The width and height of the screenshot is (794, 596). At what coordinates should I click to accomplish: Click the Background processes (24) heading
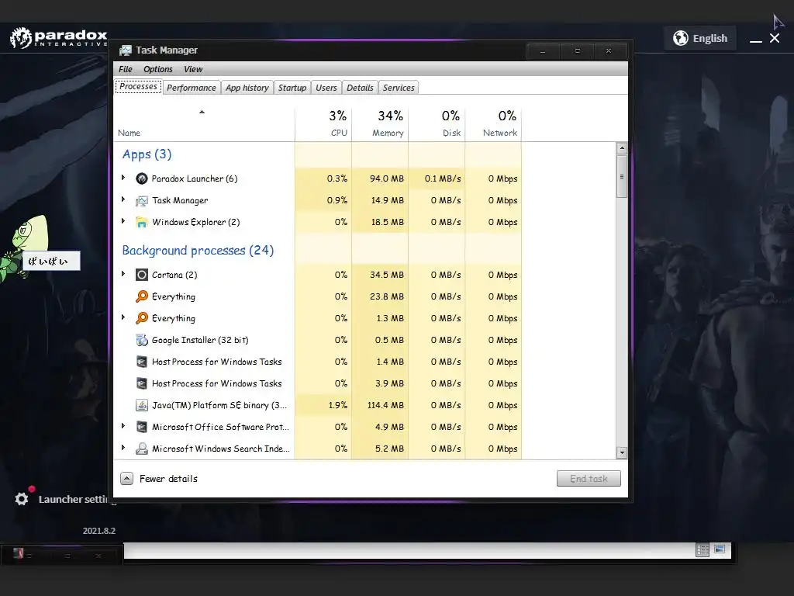(x=198, y=251)
